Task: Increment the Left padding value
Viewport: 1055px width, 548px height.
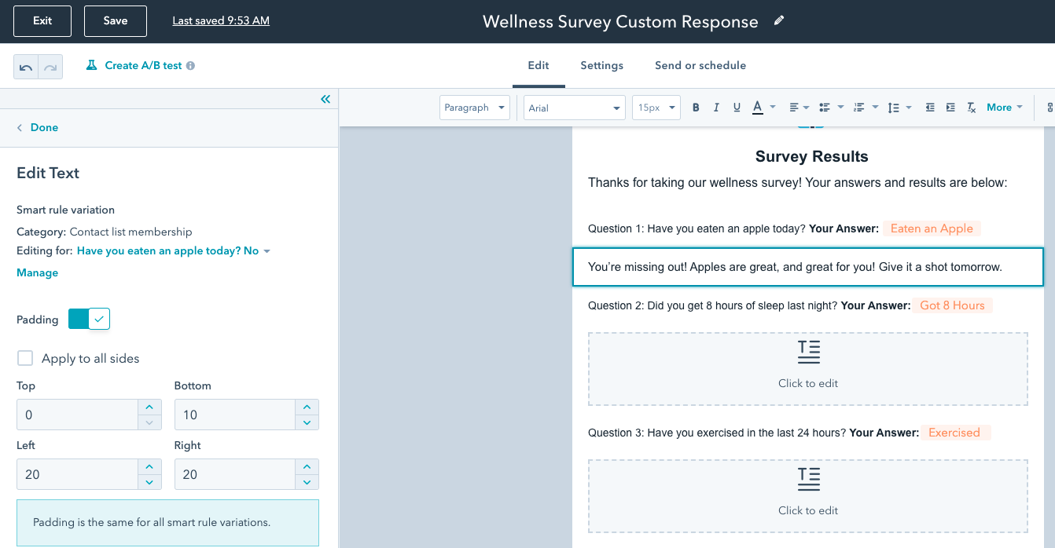Action: (x=149, y=466)
